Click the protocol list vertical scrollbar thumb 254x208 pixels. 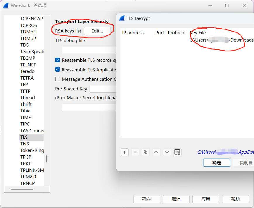coord(47,158)
